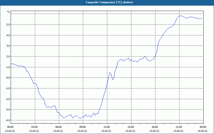Click the 18:00 time label

[x=155, y=127]
